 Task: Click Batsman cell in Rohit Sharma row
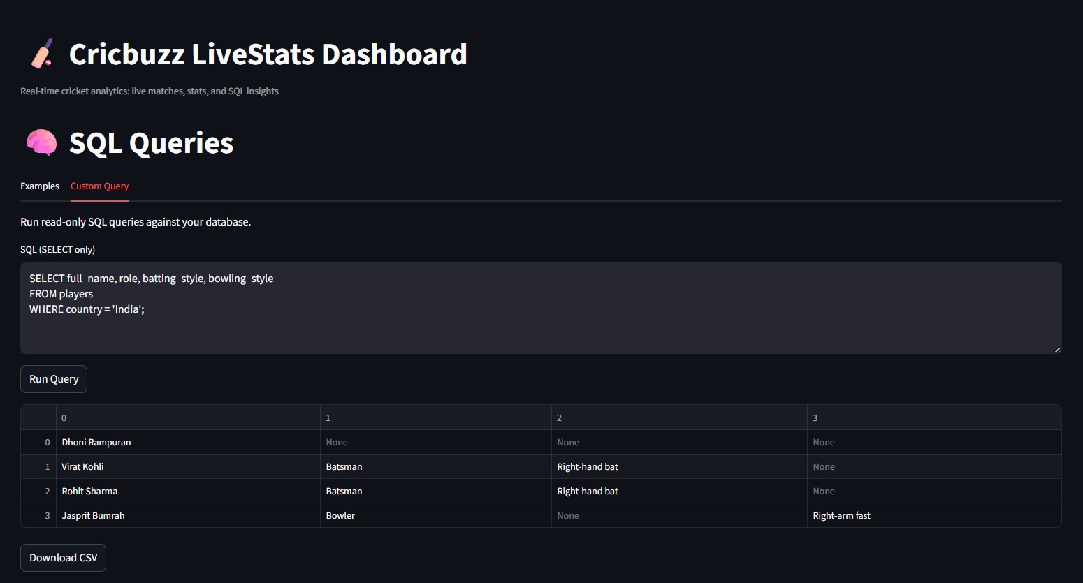pos(436,491)
